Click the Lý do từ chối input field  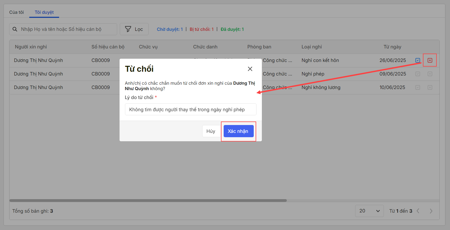190,110
